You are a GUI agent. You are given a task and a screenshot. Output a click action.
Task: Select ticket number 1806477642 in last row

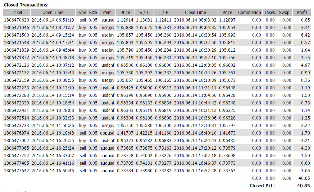[x=17, y=170]
